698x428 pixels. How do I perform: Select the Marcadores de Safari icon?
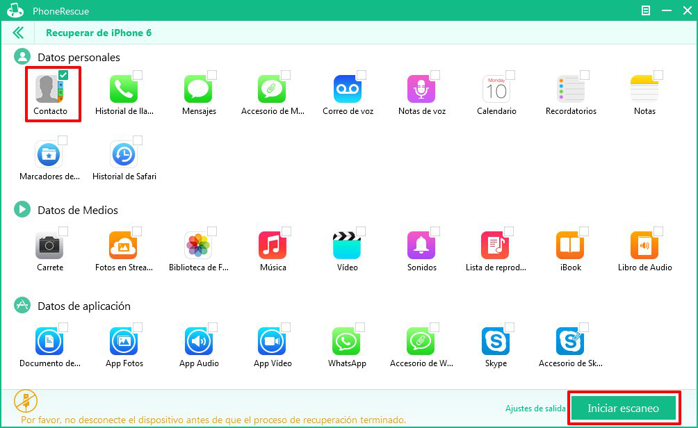click(49, 154)
